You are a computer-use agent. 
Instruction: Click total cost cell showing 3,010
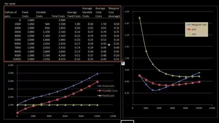click(x=62, y=44)
